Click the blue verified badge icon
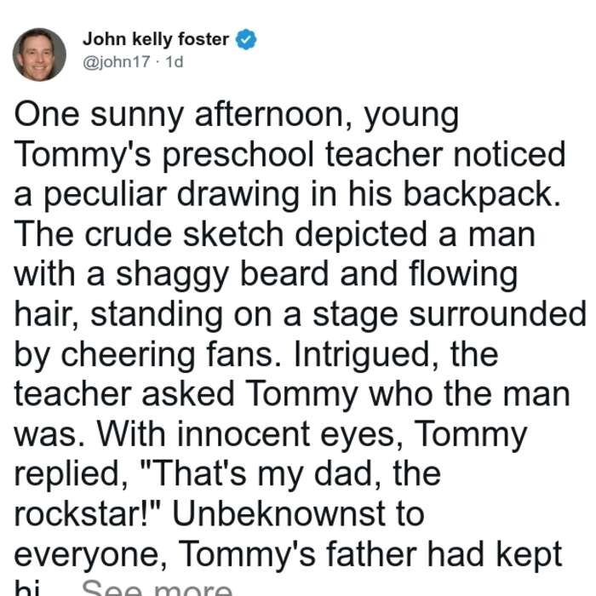596x596 pixels. tap(246, 39)
